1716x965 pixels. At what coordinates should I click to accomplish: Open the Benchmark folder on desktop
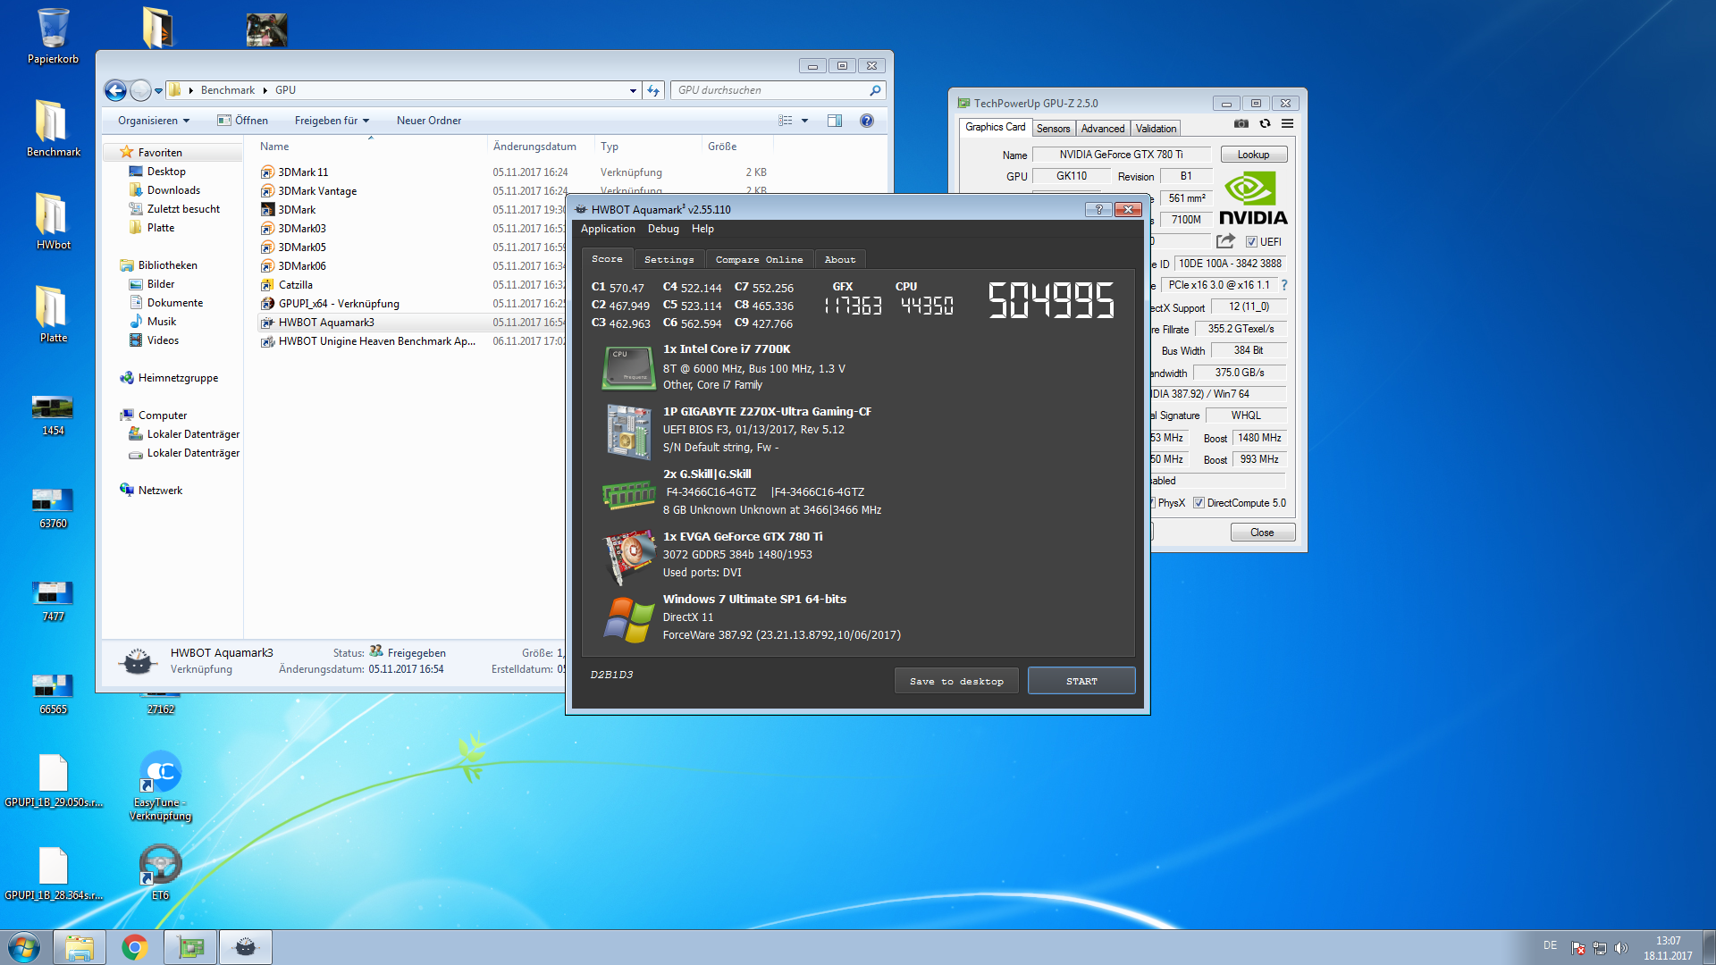(x=53, y=128)
